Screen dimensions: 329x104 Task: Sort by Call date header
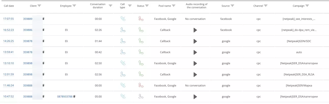pyautogui.click(x=9, y=6)
